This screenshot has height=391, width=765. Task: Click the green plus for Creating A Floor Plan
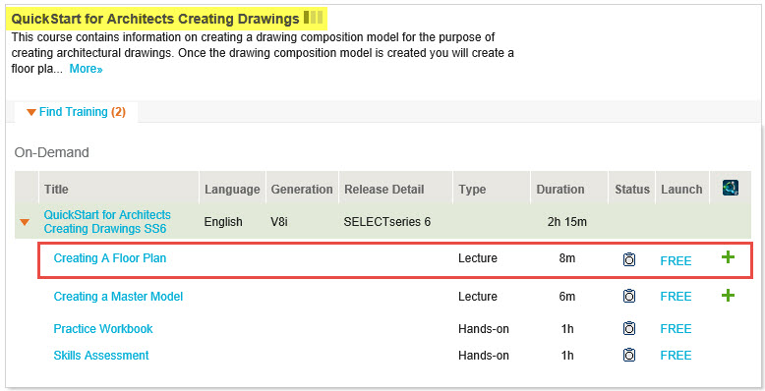point(728,257)
